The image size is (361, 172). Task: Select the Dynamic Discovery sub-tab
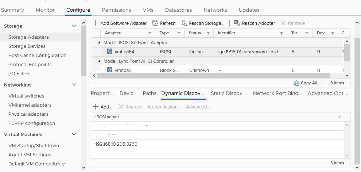coord(183,93)
